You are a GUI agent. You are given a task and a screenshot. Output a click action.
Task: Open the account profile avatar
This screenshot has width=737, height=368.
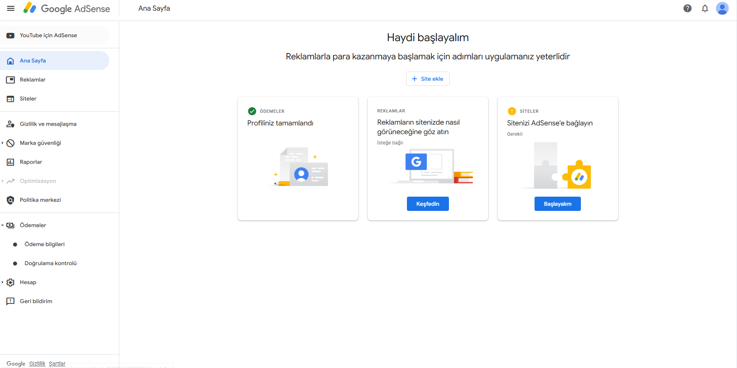[x=722, y=8]
